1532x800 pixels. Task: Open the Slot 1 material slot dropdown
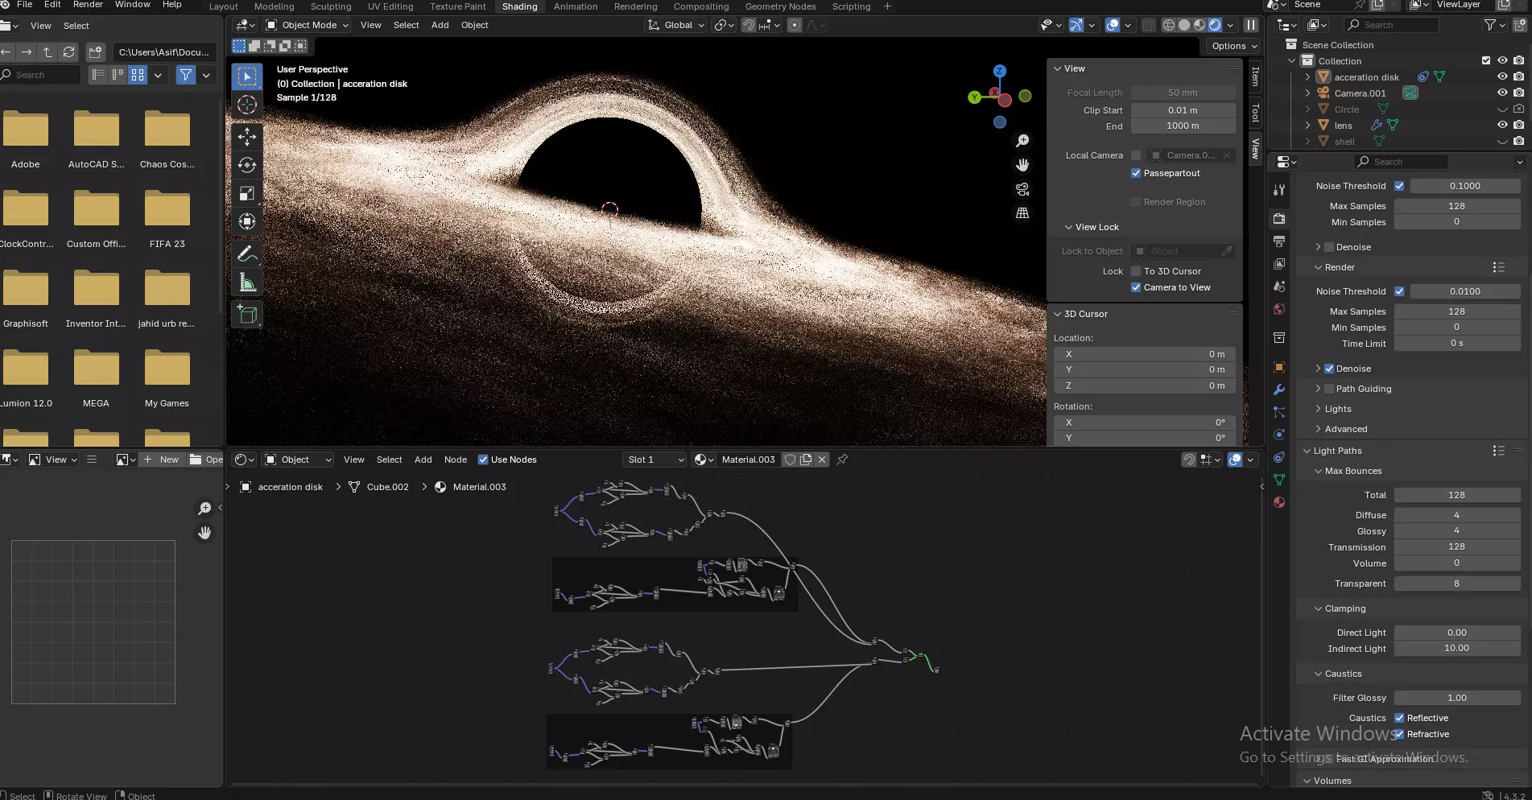[655, 460]
